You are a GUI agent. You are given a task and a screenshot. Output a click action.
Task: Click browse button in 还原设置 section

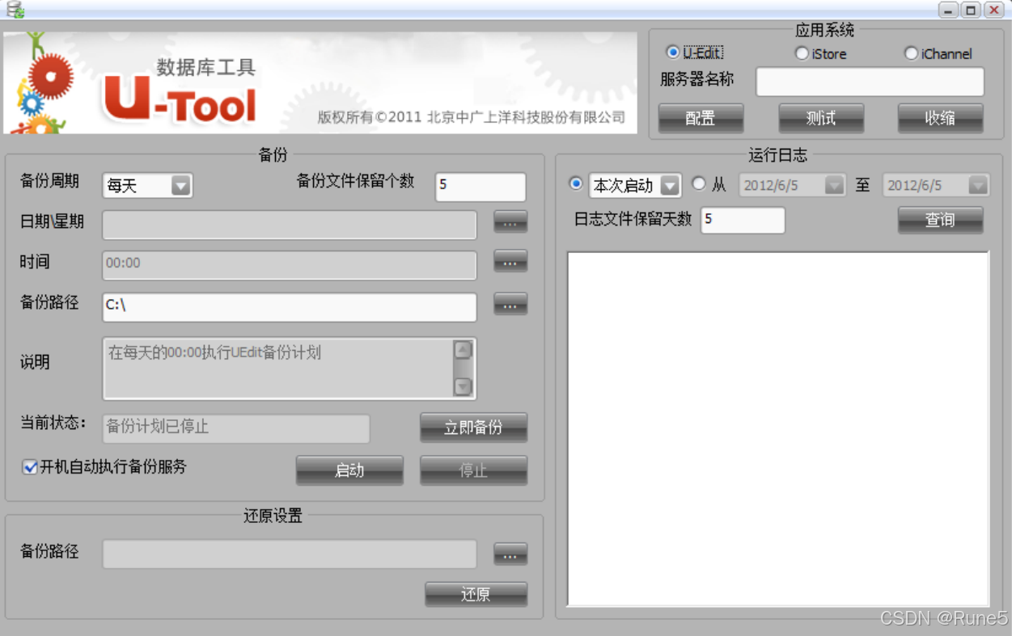tap(510, 554)
